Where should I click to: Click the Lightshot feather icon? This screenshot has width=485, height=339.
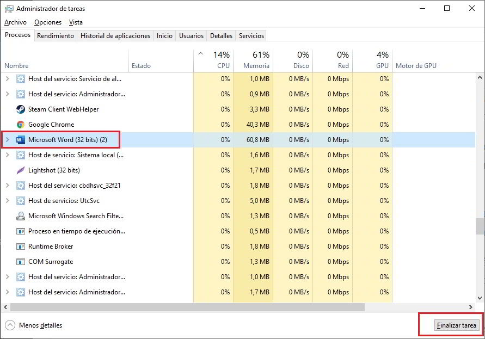pos(21,170)
